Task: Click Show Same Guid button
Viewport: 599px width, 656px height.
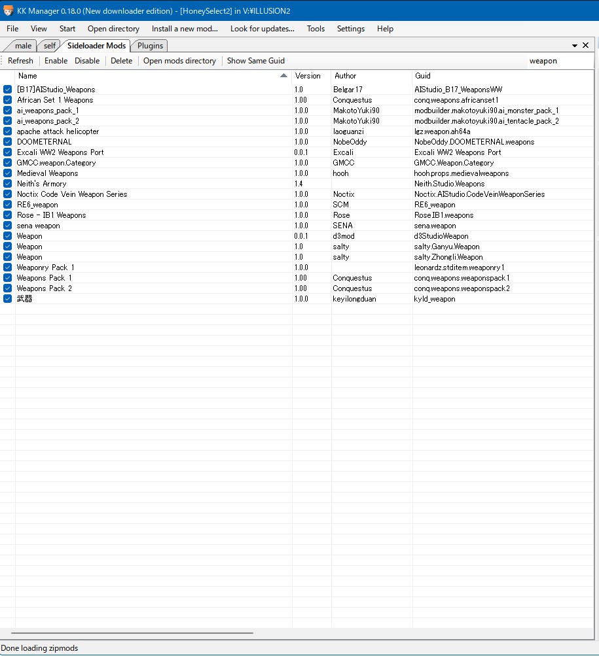Action: point(256,61)
